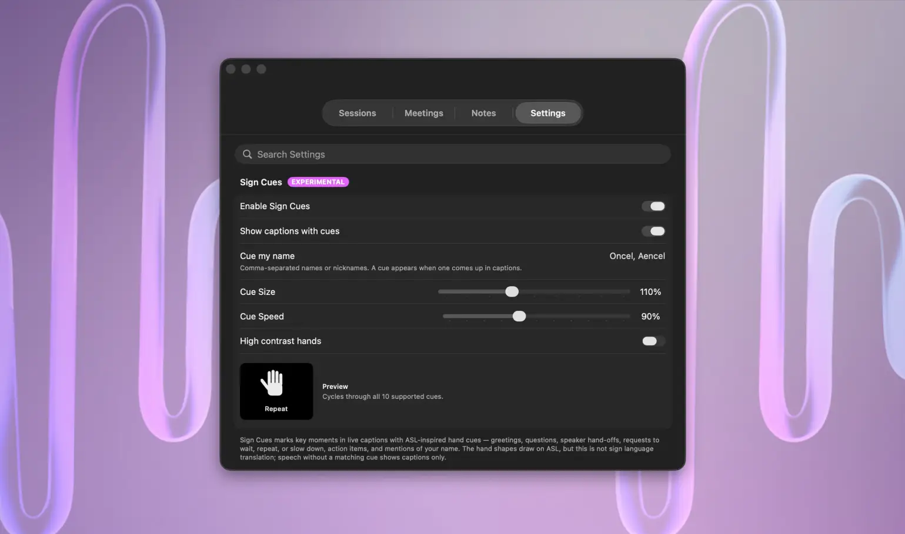
Task: Click the Repeat label under the hand
Action: point(276,409)
